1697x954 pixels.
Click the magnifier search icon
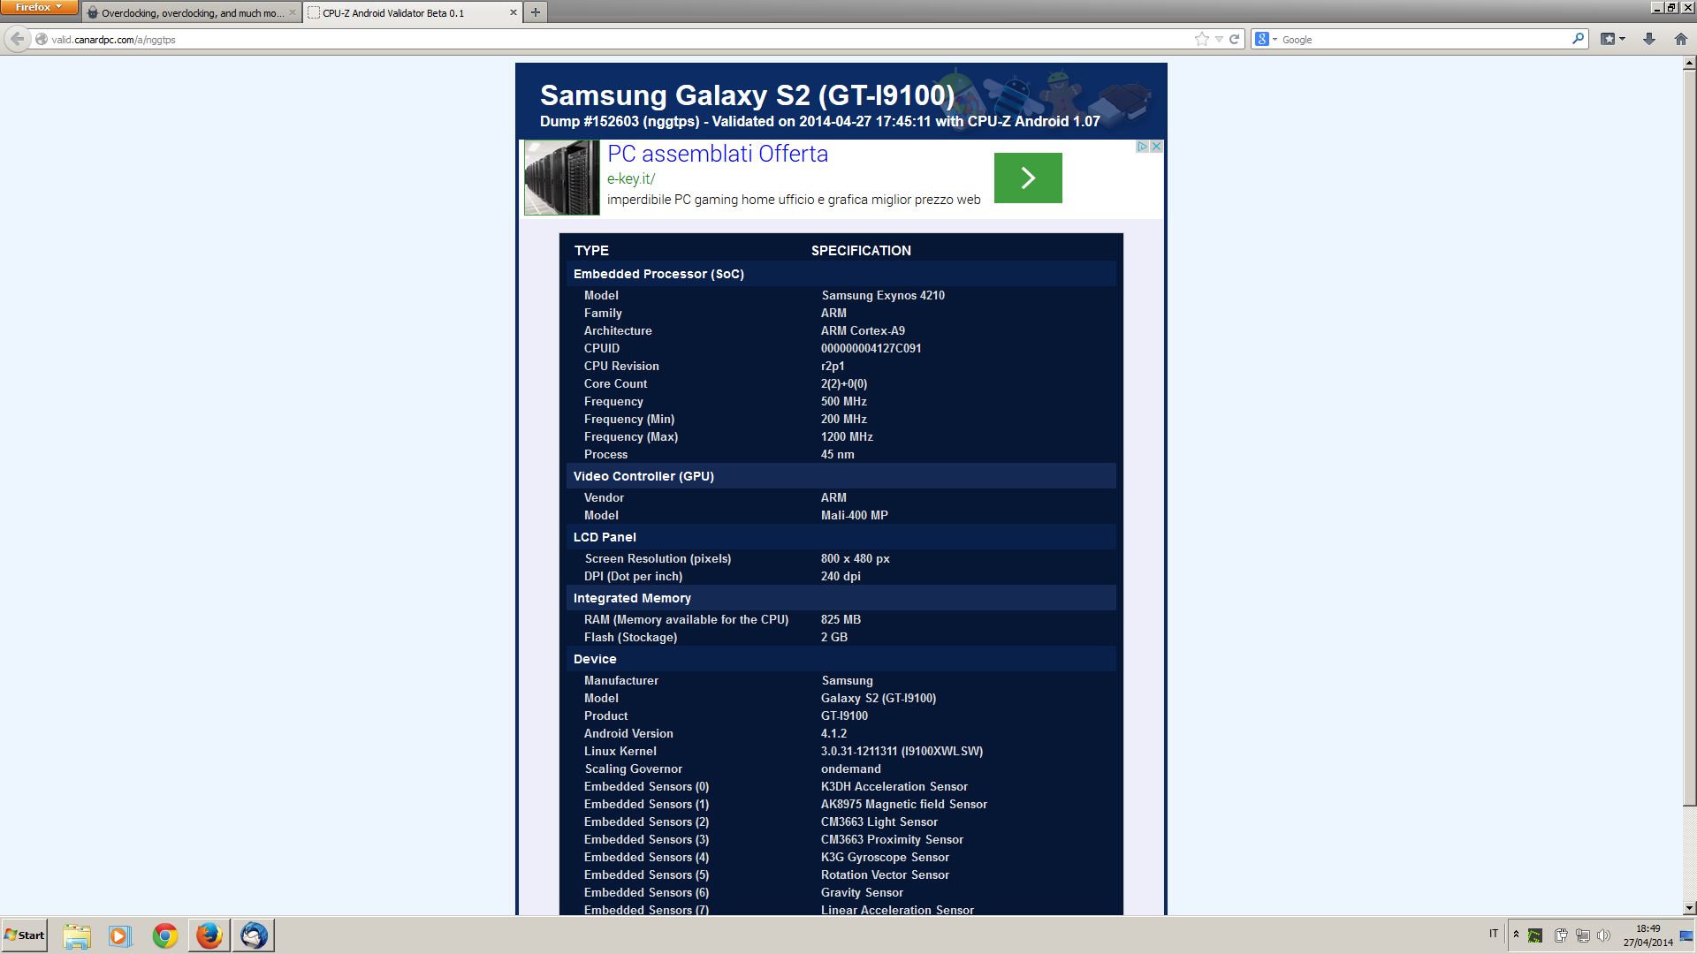pos(1578,39)
